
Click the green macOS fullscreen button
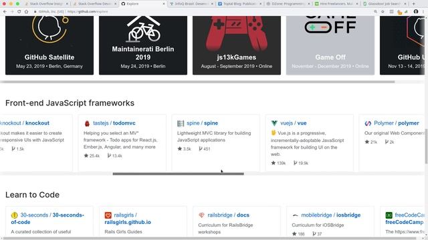pyautogui.click(x=17, y=4)
